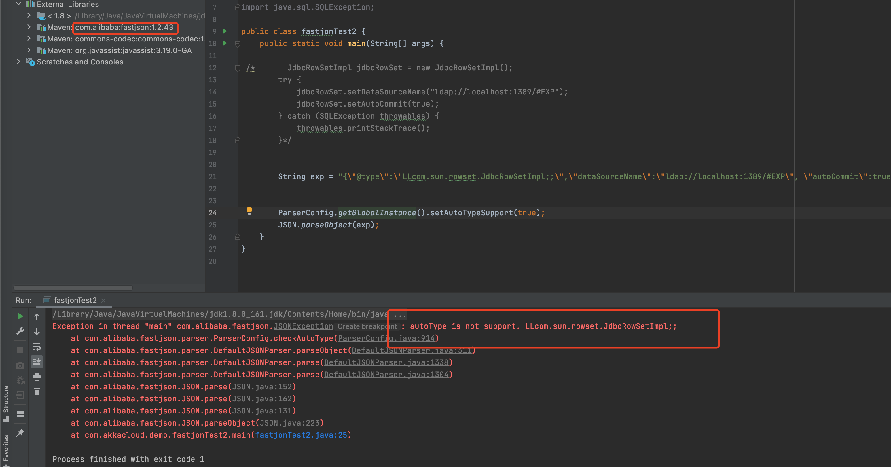
Task: Click the attach debugger bug icon
Action: pyautogui.click(x=20, y=380)
